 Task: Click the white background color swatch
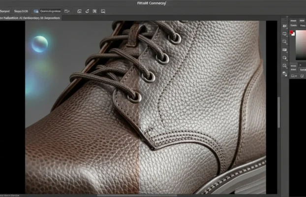[293, 34]
